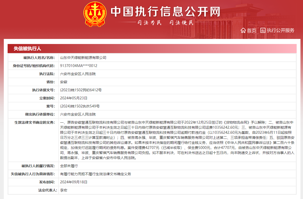Click the 案号 label
Screen dimensions: 303x199
pyautogui.click(x=51, y=106)
